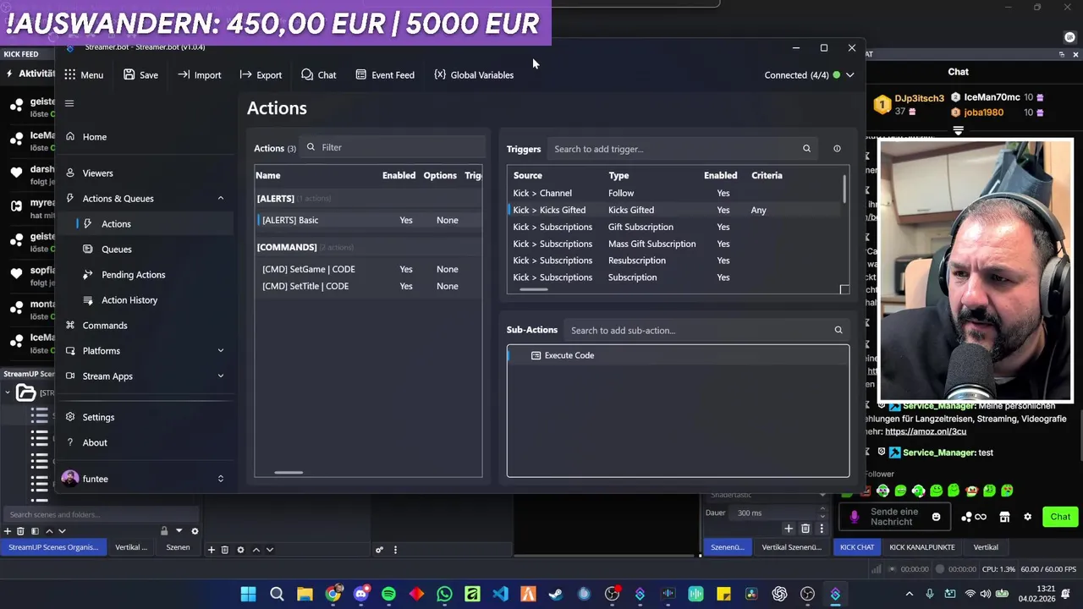Open the Export dialog
Image resolution: width=1083 pixels, height=609 pixels.
(261, 74)
